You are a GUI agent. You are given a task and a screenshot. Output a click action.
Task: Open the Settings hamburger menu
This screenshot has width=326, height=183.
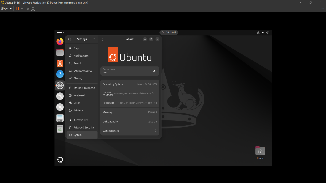[x=94, y=39]
